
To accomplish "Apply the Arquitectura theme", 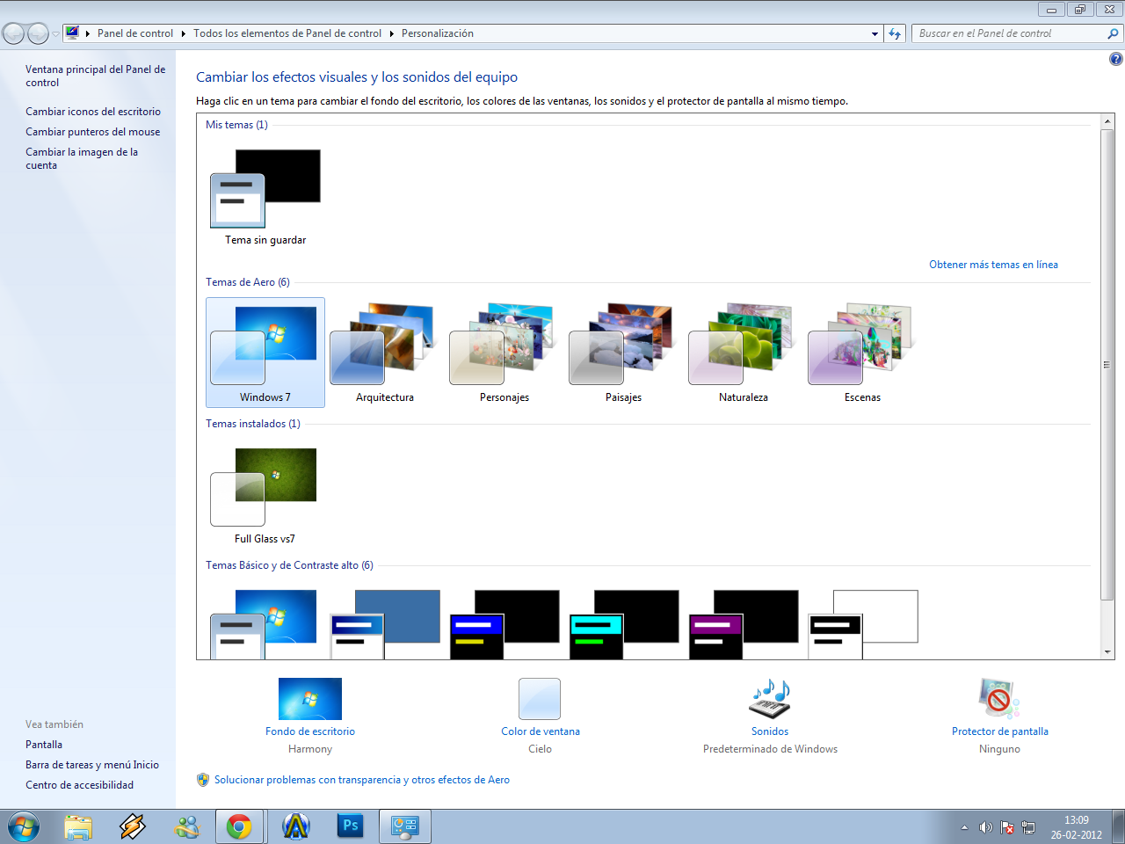I will click(x=385, y=353).
